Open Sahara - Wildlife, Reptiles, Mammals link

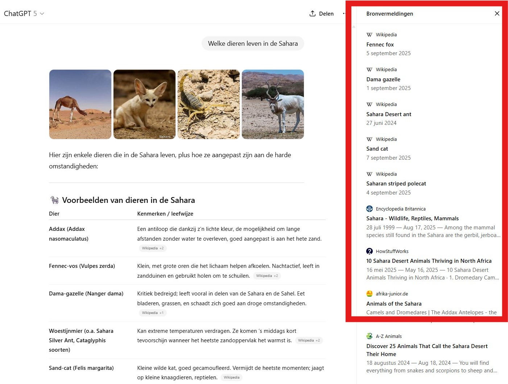tap(412, 218)
